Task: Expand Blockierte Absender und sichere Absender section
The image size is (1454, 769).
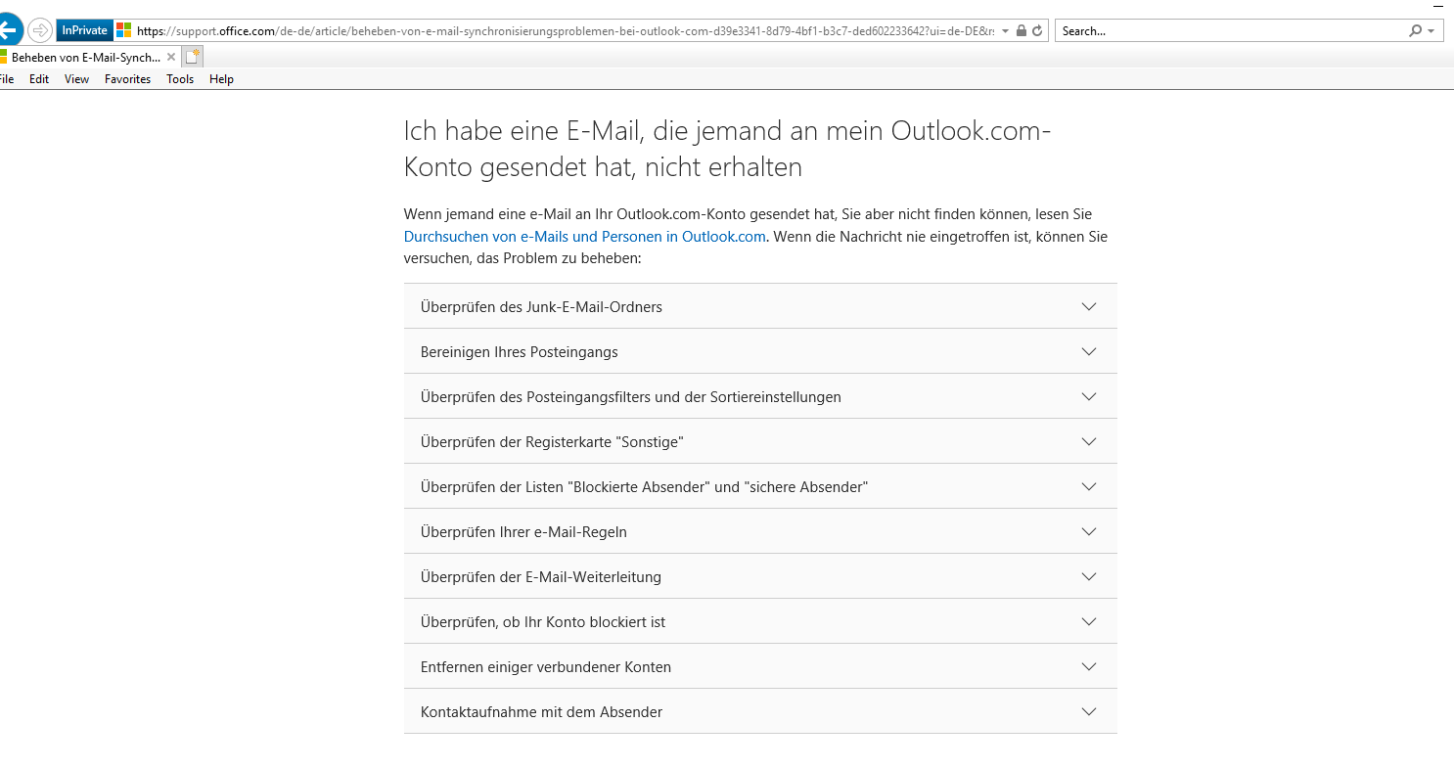Action: 760,486
